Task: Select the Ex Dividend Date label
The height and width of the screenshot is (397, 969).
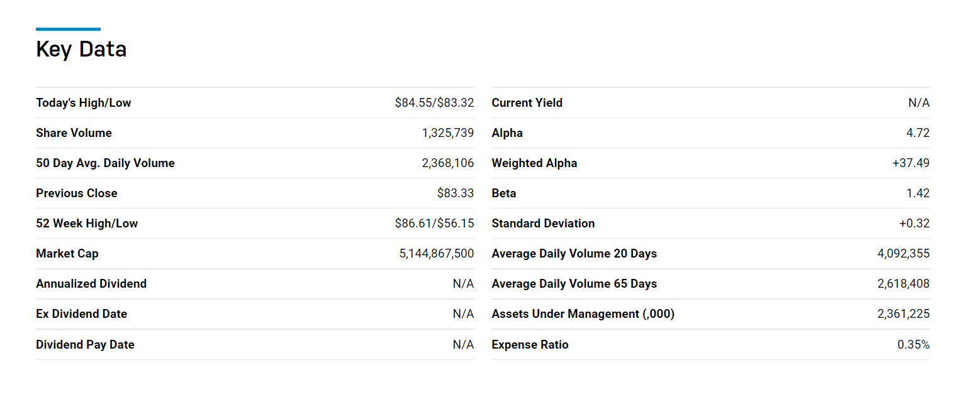Action: click(81, 313)
